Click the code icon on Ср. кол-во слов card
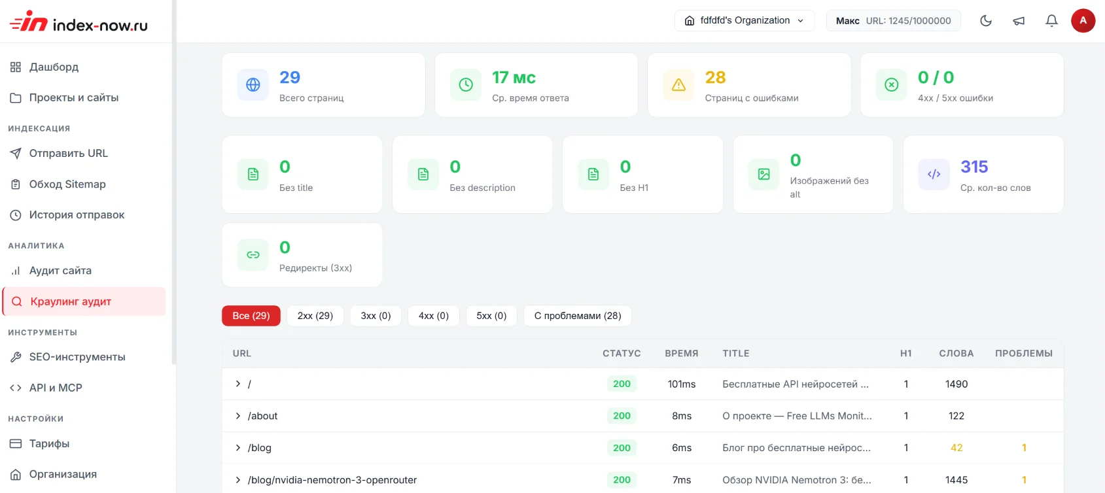This screenshot has height=493, width=1105. pyautogui.click(x=934, y=175)
